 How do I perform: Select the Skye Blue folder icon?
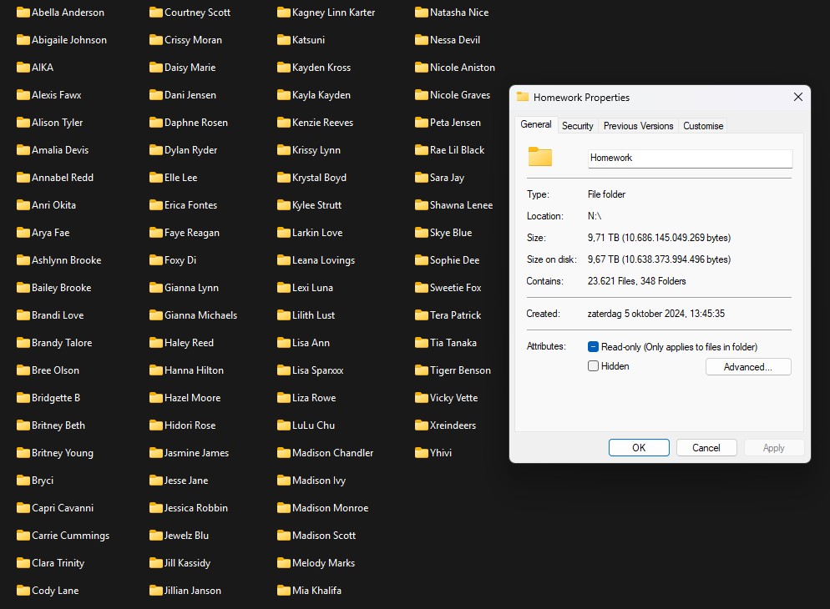click(x=422, y=232)
